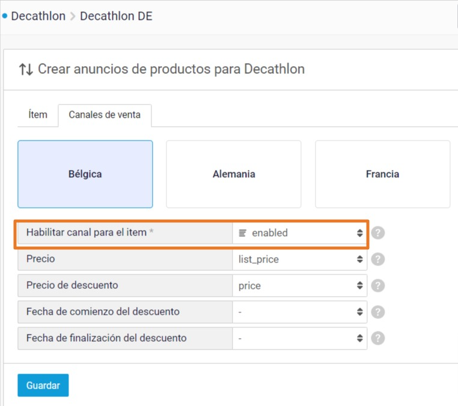Expand Fecha de comienzo del descuento dropdown
The height and width of the screenshot is (406, 458).
[299, 312]
